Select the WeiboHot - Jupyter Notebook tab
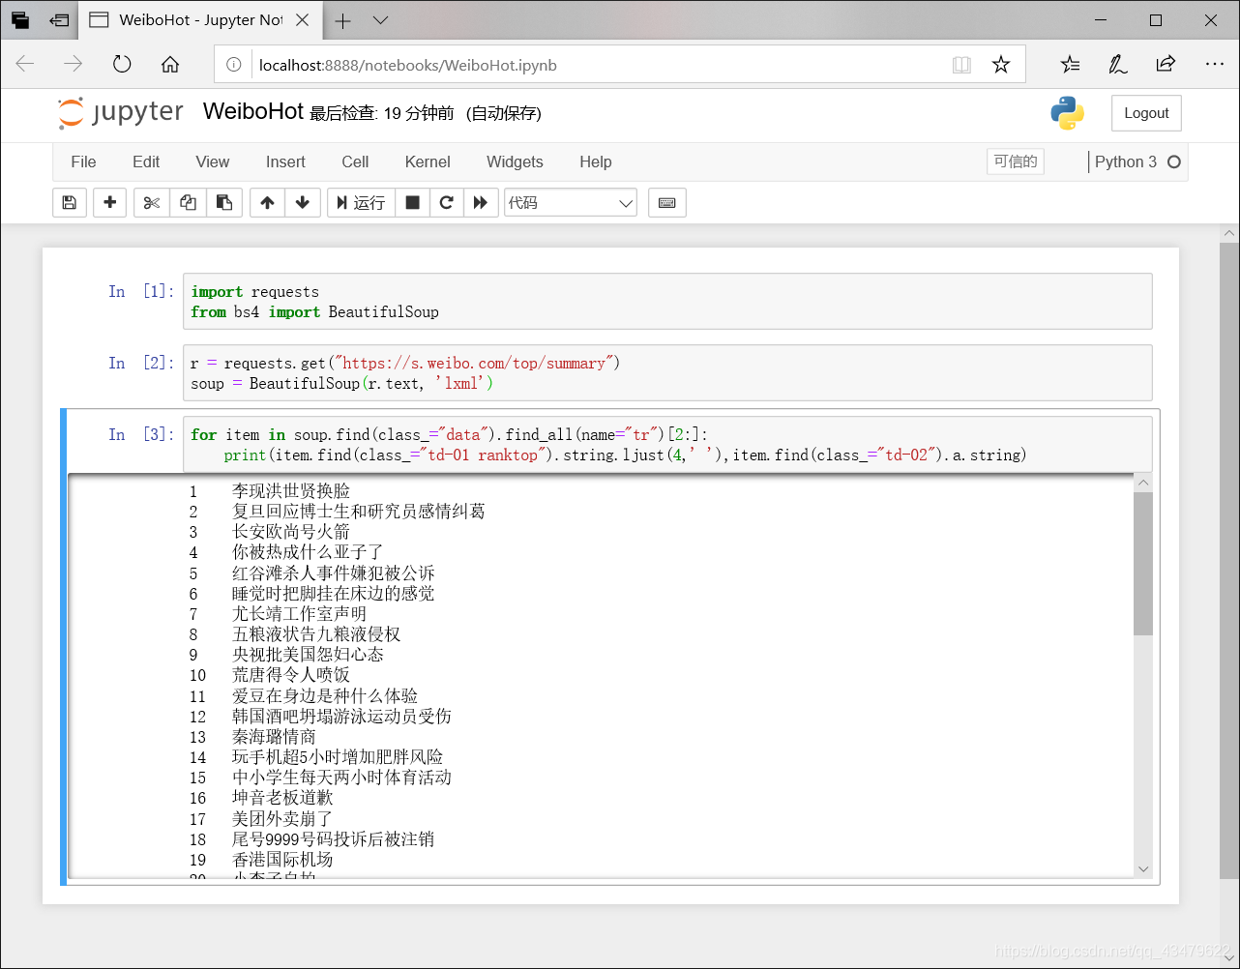Viewport: 1240px width, 969px height. (201, 20)
